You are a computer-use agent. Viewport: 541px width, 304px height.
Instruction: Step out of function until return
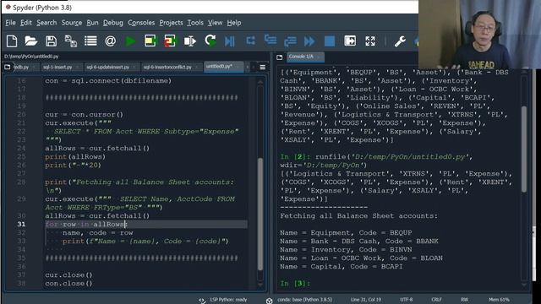(x=290, y=41)
